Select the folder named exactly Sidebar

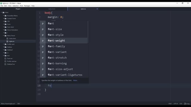point(9,47)
